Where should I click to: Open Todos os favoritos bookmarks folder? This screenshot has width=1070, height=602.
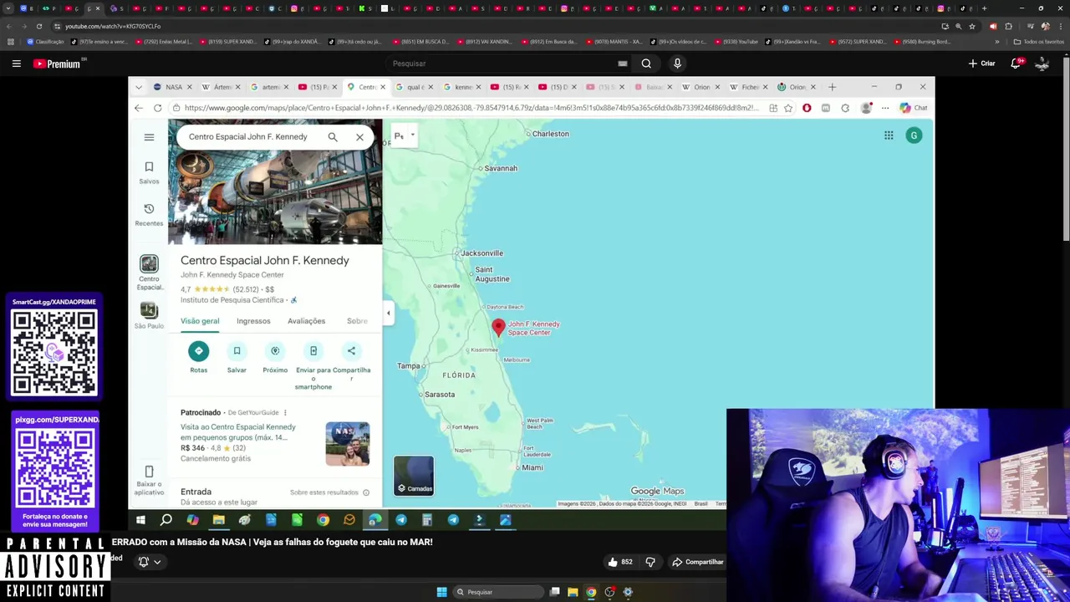(1038, 42)
